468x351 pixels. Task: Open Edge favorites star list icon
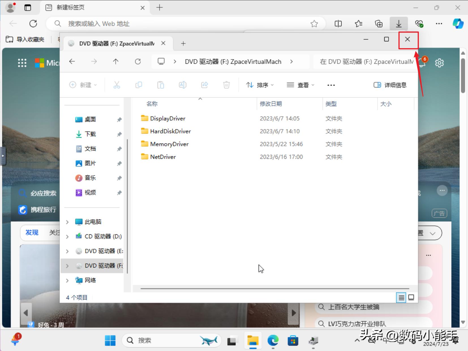click(x=358, y=24)
